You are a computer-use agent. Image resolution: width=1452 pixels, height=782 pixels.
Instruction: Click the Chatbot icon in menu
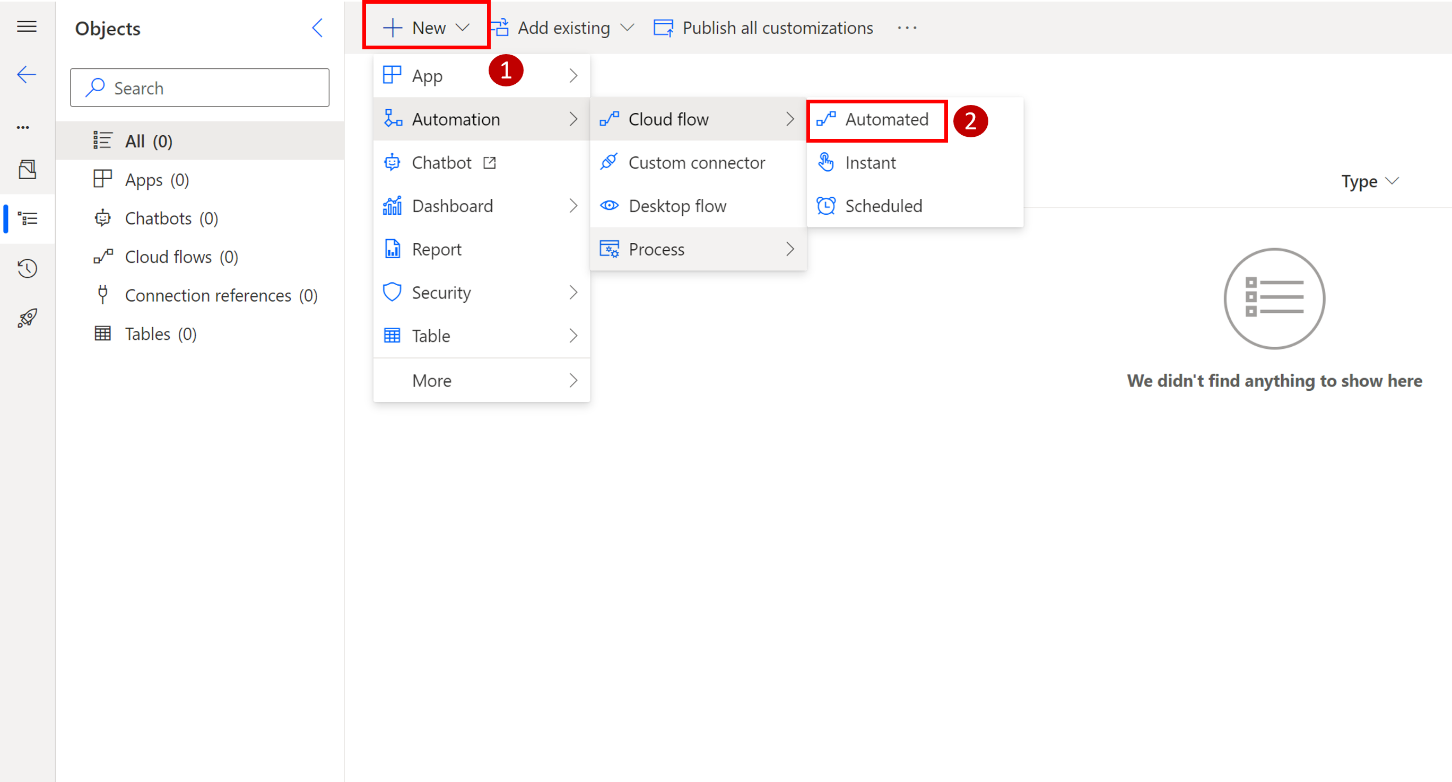coord(392,162)
